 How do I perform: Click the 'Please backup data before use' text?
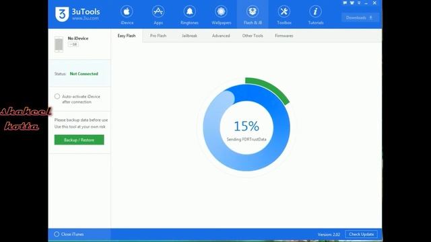click(x=81, y=120)
